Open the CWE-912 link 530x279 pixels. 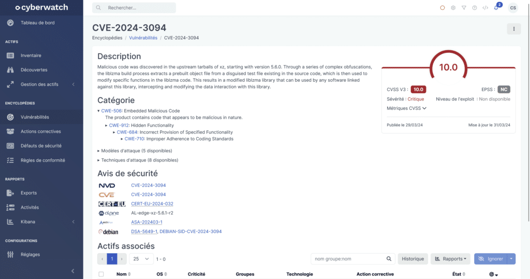(119, 125)
